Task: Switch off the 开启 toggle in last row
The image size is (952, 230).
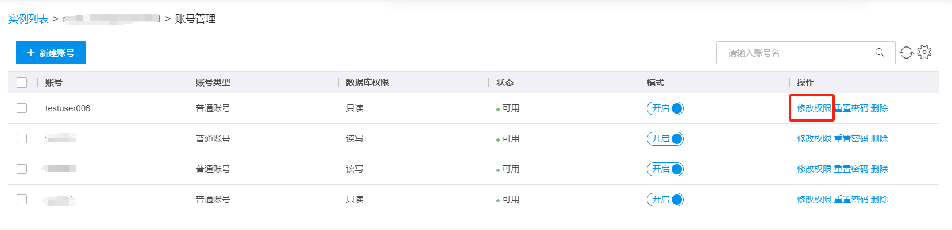Action: coord(665,200)
